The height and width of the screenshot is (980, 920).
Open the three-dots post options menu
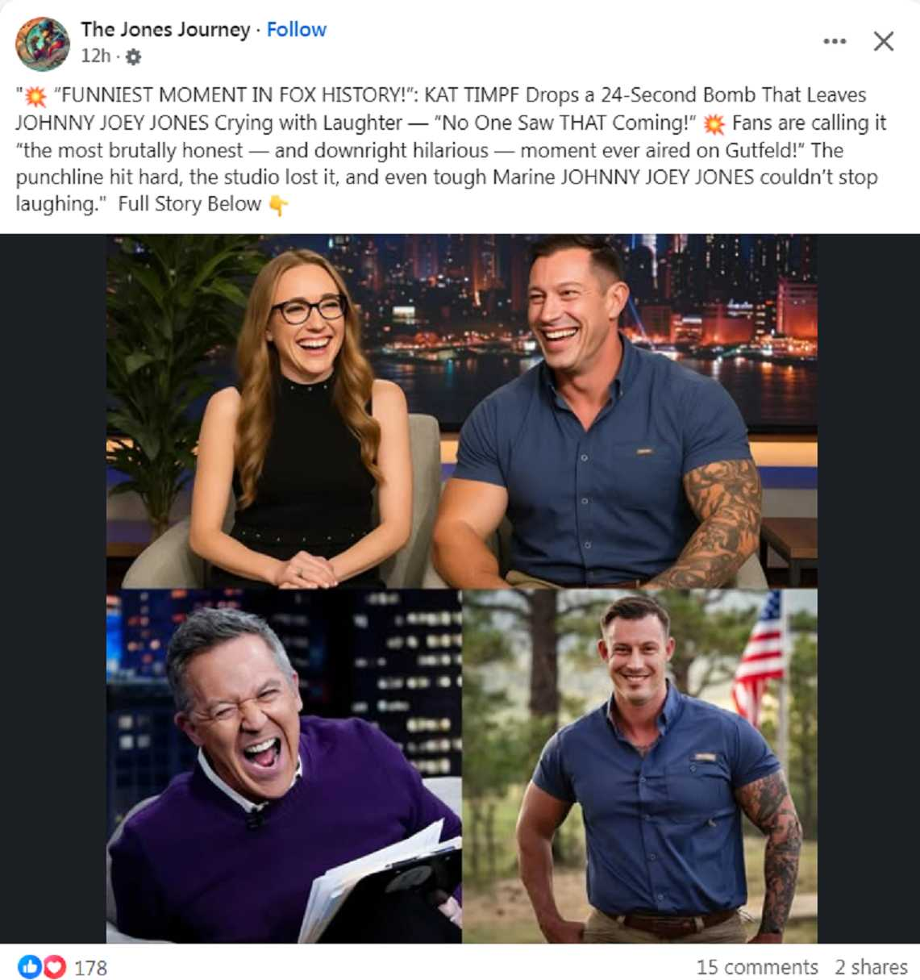pyautogui.click(x=835, y=41)
